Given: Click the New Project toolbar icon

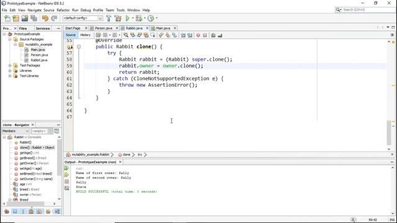Looking at the screenshot, I should tap(16, 18).
